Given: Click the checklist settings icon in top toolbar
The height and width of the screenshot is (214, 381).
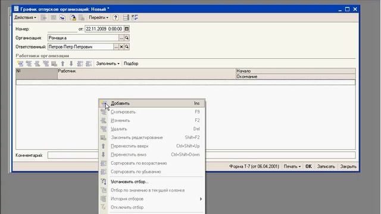Looking at the screenshot, I should tap(135, 17).
